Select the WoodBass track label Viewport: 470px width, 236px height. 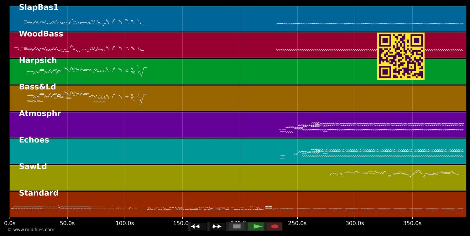[41, 34]
